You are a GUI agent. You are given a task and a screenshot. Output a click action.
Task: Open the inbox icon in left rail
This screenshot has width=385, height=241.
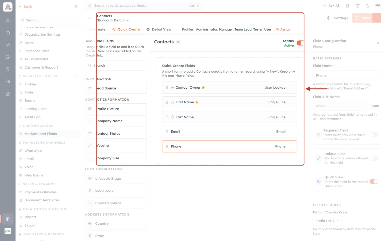tap(8, 57)
